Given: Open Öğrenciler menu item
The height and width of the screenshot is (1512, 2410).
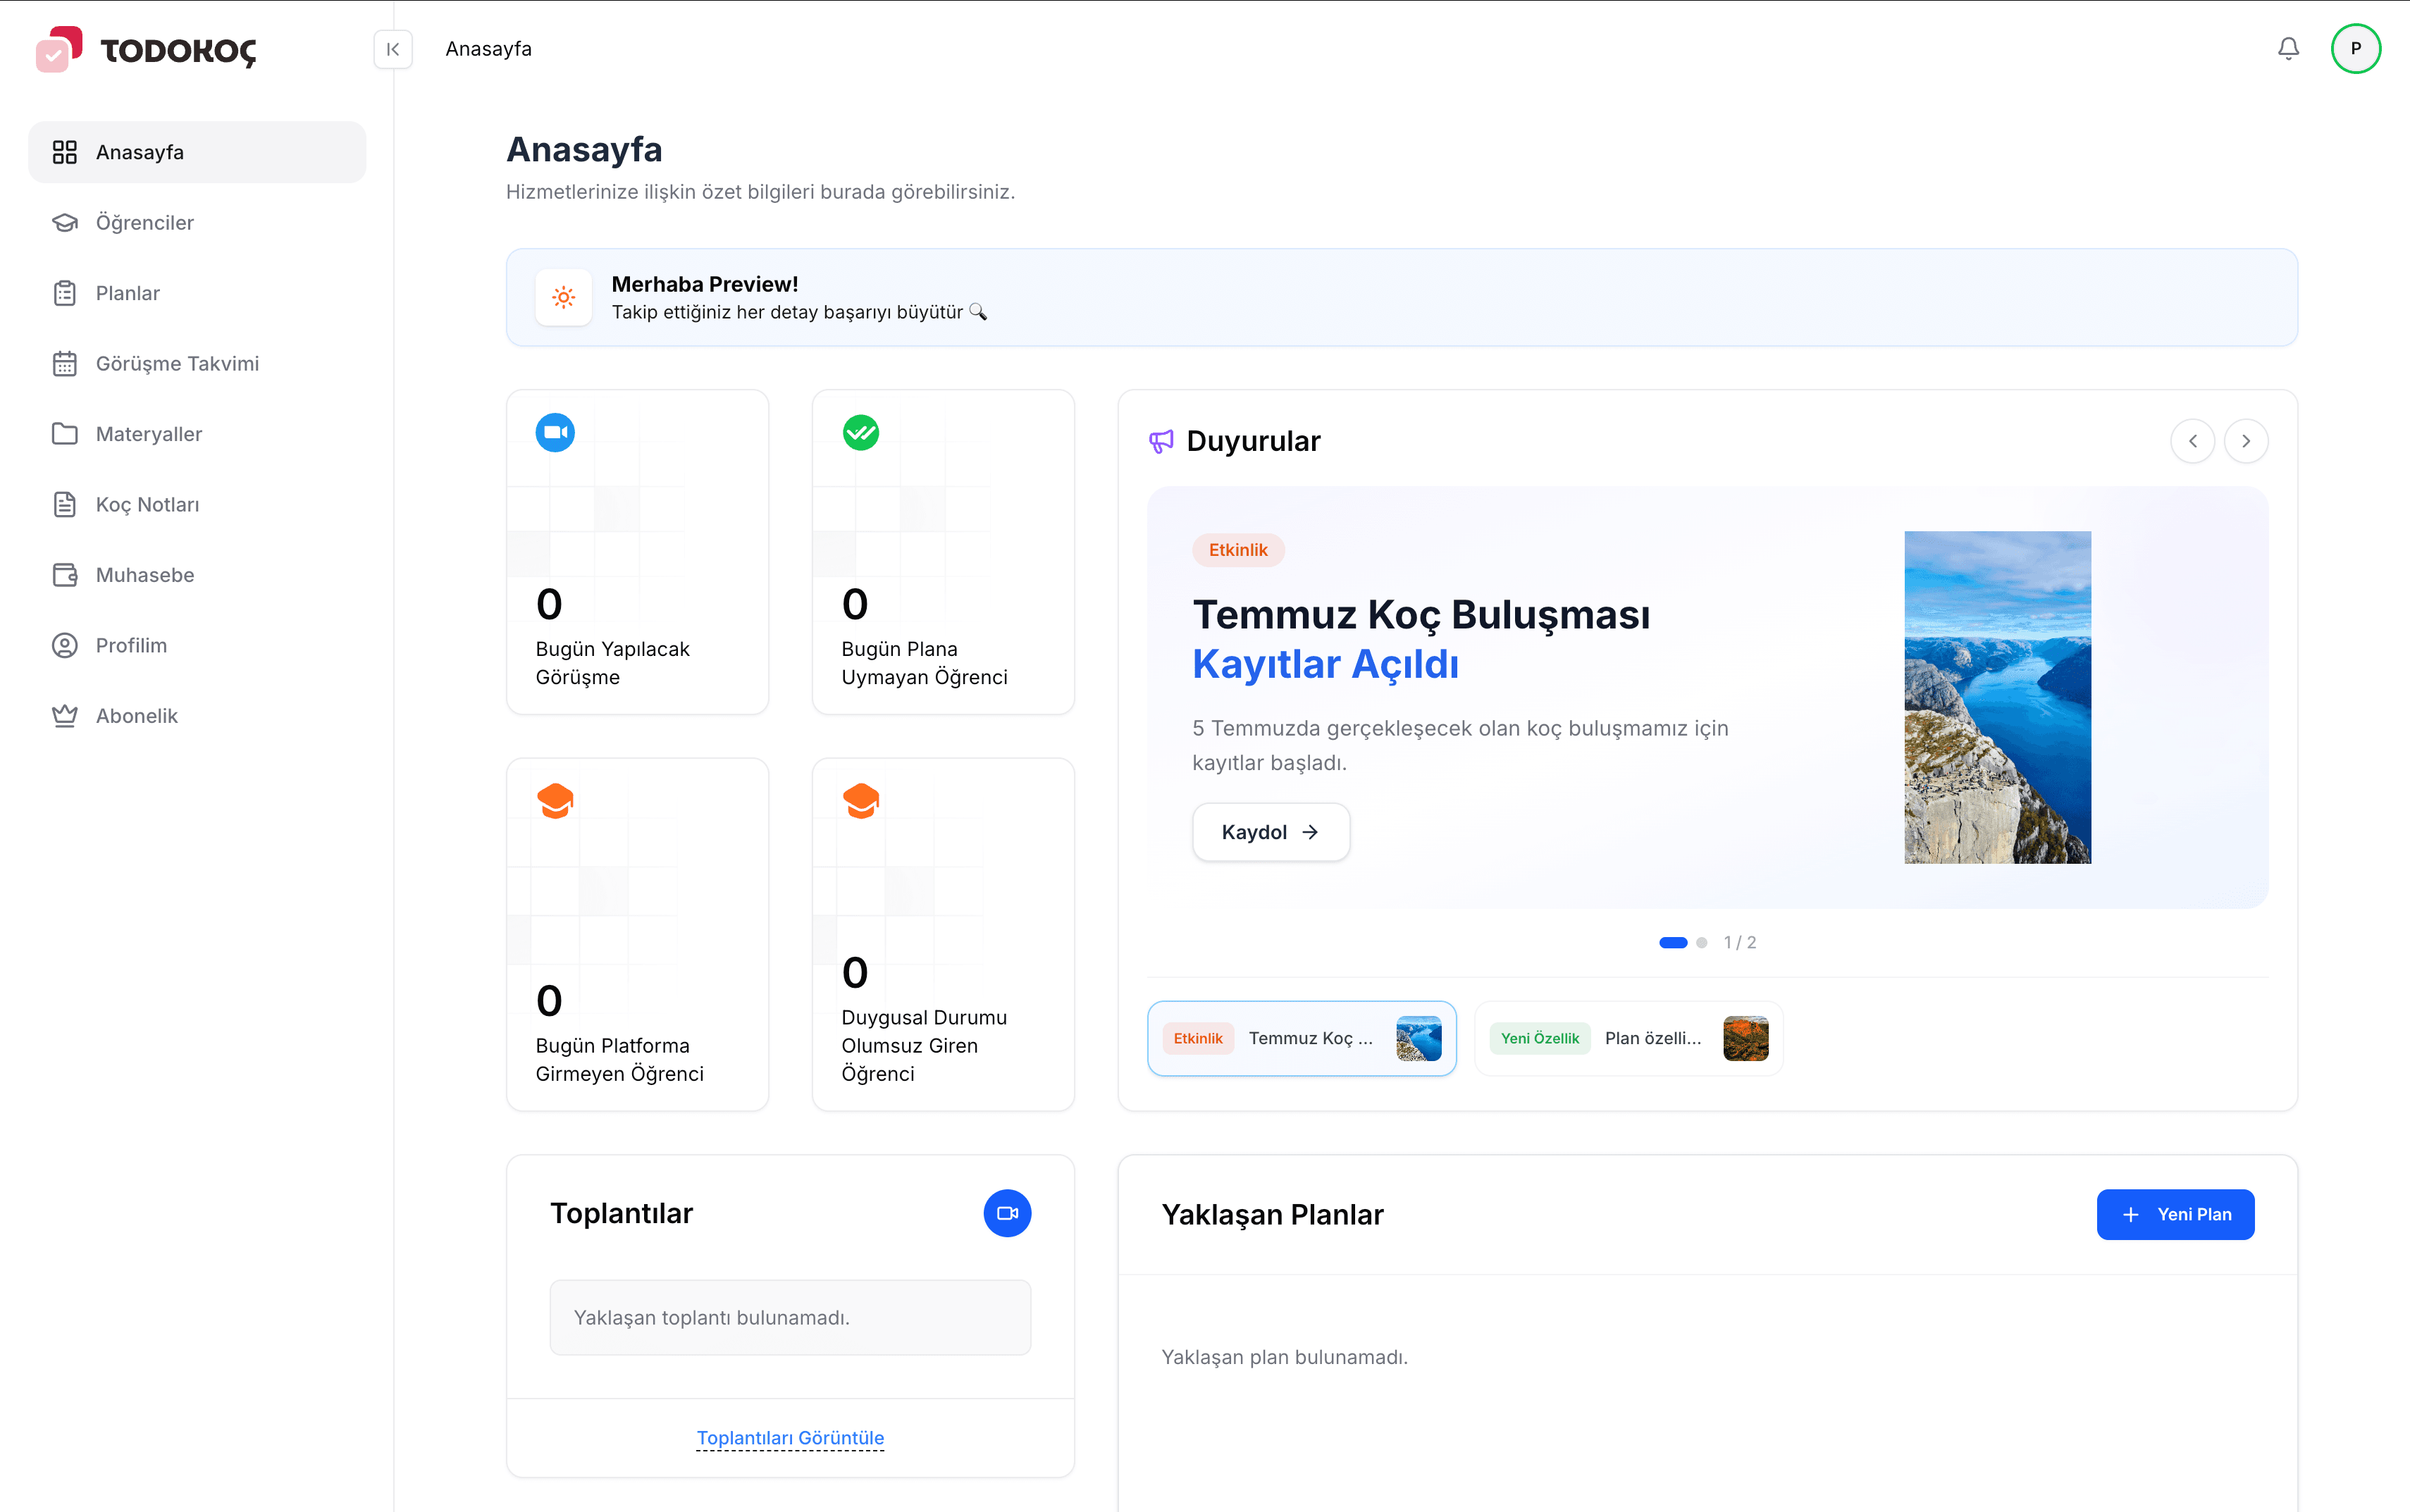Looking at the screenshot, I should point(197,222).
